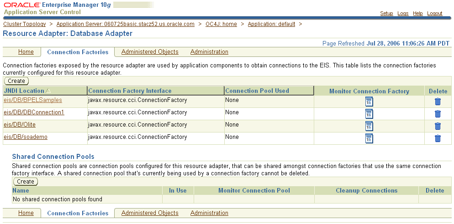Select bottom Connection Factories tab
454x224 pixels.
(78, 214)
